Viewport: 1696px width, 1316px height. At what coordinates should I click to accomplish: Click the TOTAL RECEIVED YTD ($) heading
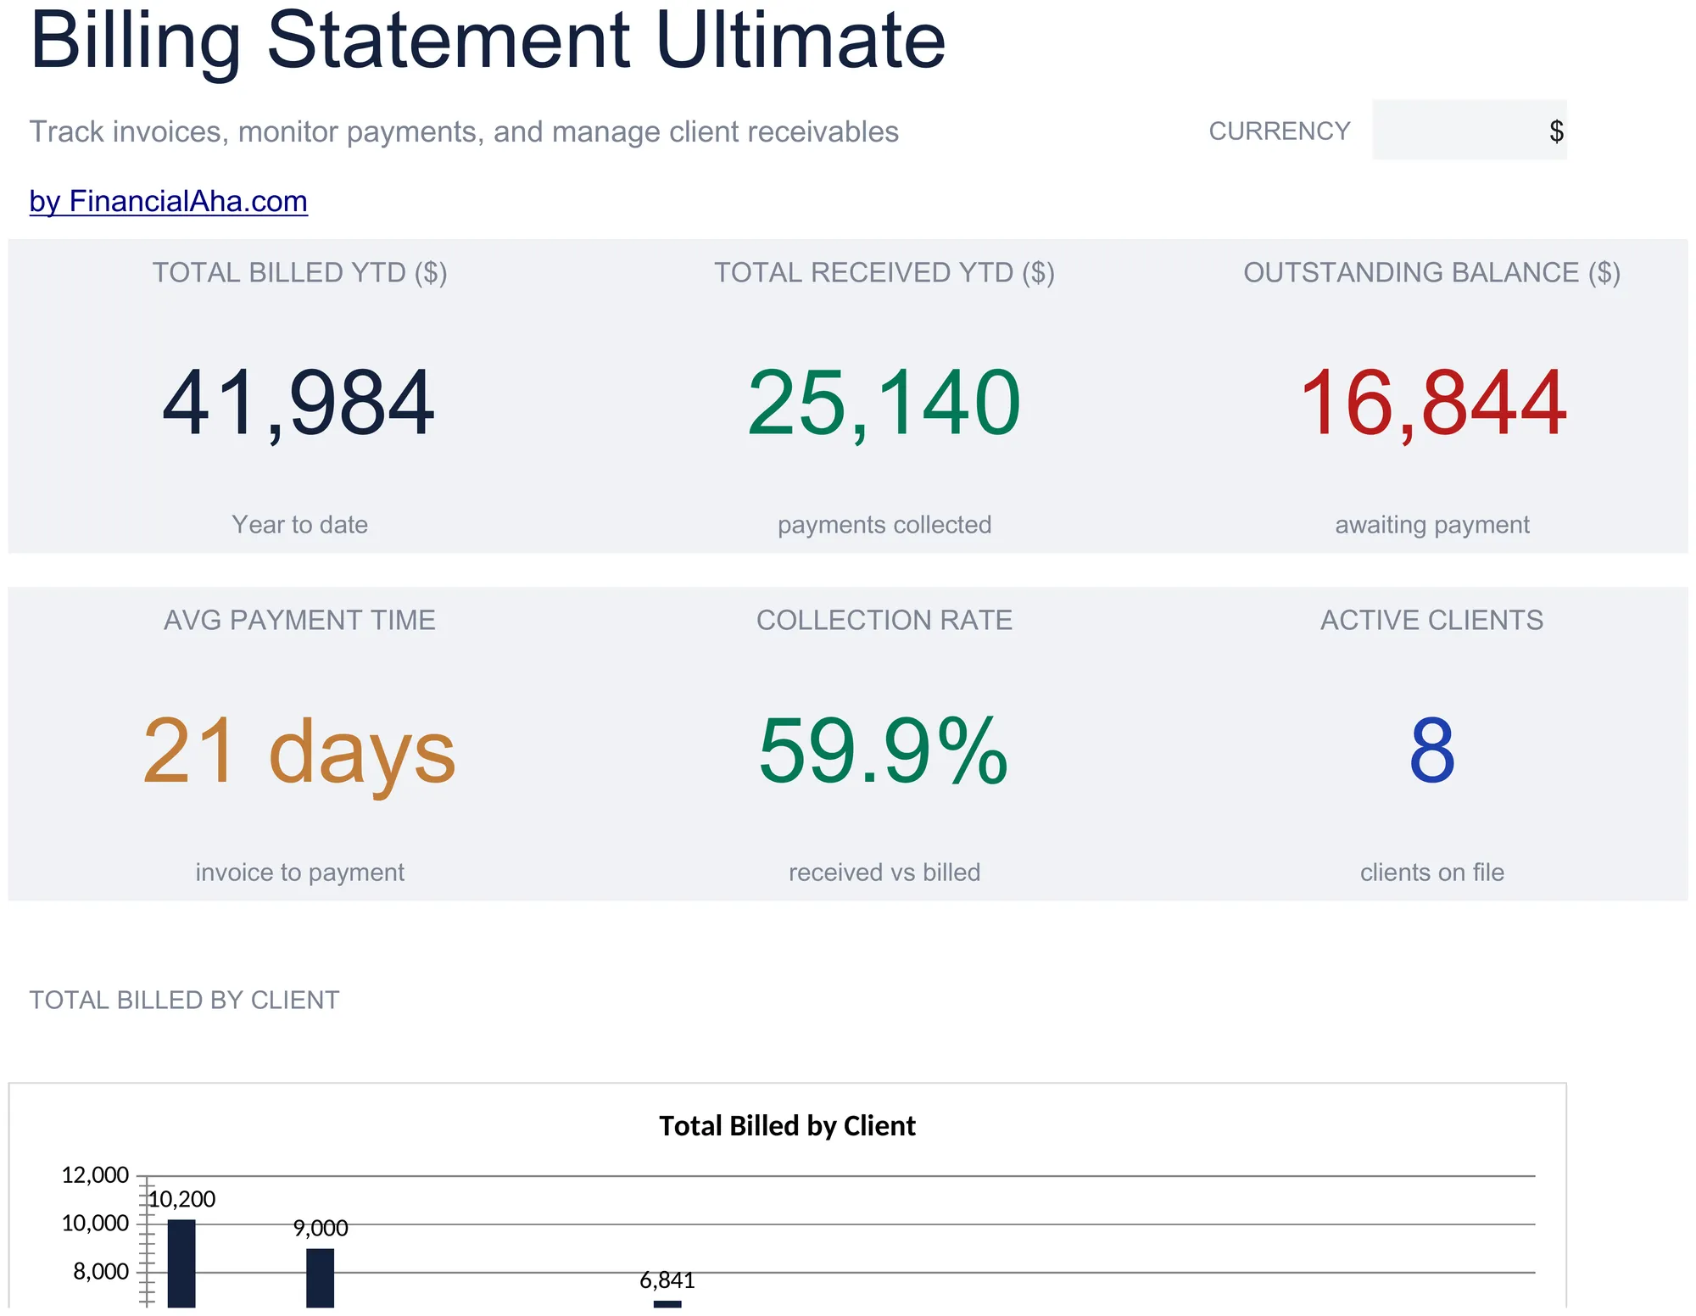[x=884, y=273]
